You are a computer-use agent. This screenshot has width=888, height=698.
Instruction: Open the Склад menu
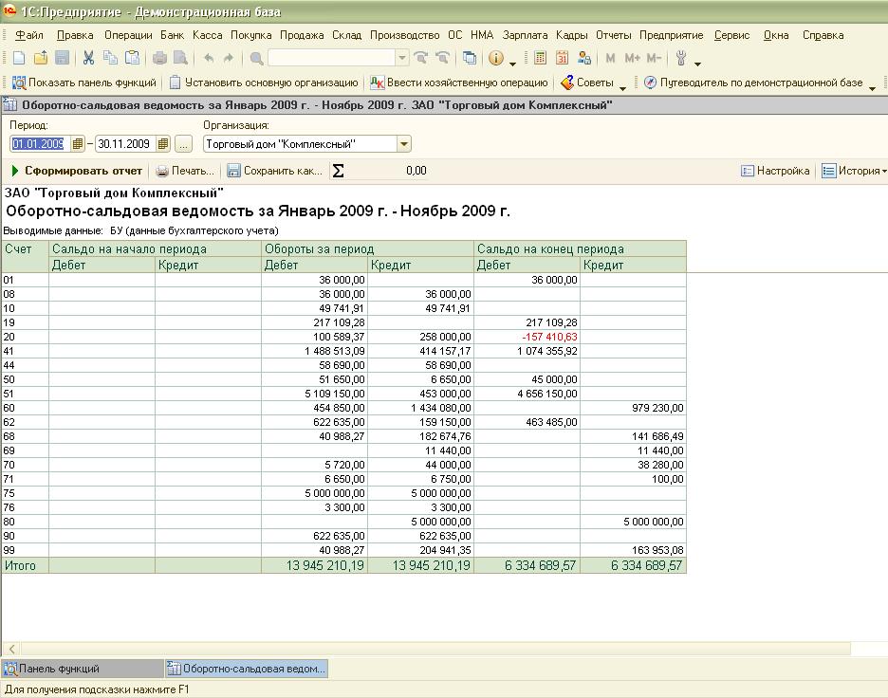(x=346, y=35)
